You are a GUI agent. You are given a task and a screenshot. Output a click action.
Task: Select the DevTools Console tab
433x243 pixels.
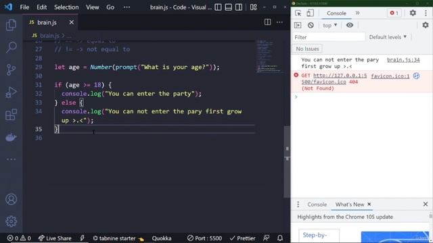[x=336, y=13]
